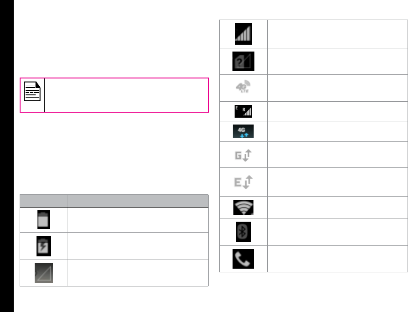
Task: Click the description cell beside Bluetooth icon
Action: pos(338,232)
